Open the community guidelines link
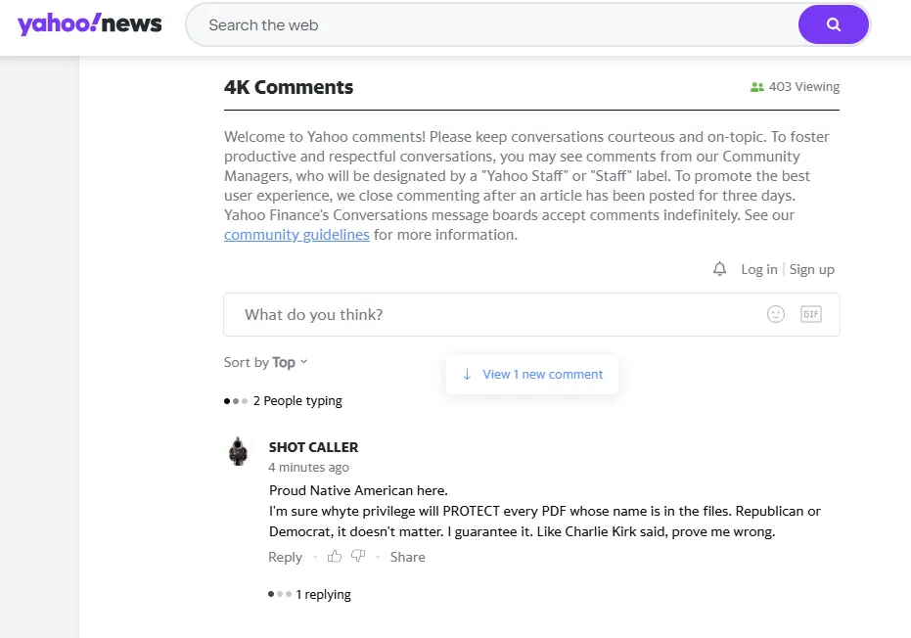 tap(296, 235)
